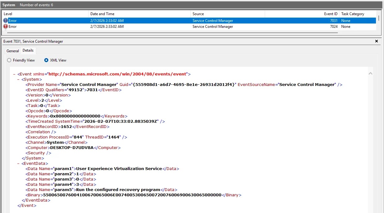
Task: Switch to the General tab
Action: click(x=13, y=51)
